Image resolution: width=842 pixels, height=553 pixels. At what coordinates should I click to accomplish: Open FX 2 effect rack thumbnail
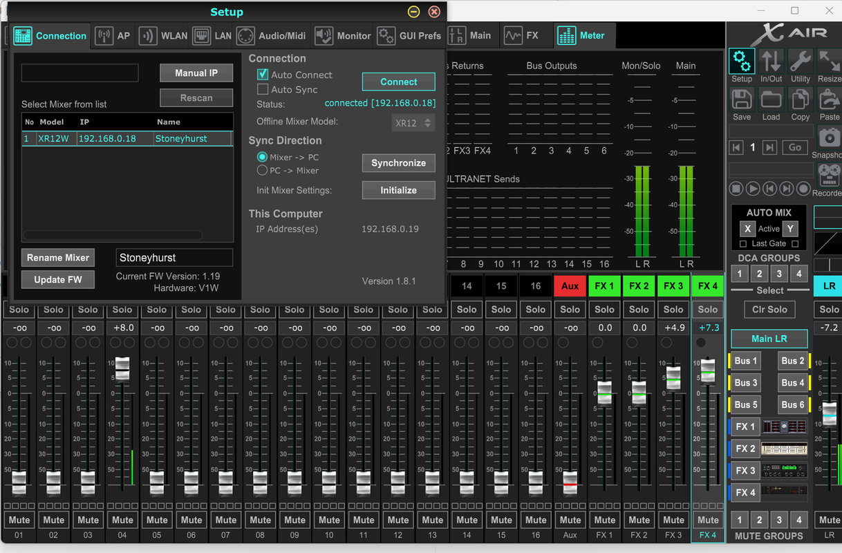(x=784, y=449)
